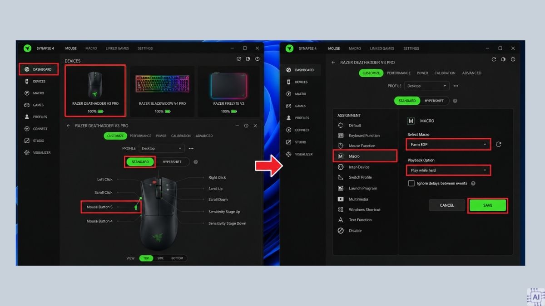Screen dimensions: 545x306
Task: Open Studio in right window sidebar
Action: 301,142
